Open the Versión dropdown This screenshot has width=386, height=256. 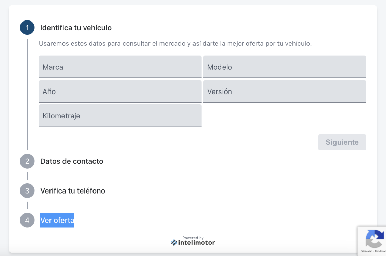point(285,91)
